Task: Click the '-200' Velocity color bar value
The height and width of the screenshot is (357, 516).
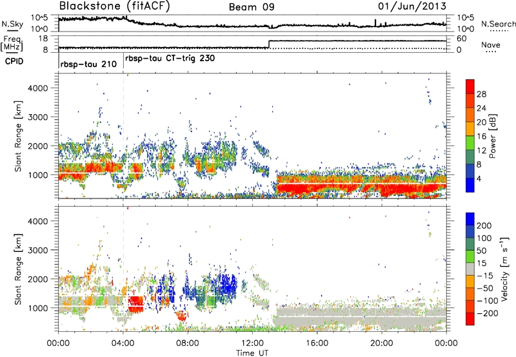Action: pos(486,313)
